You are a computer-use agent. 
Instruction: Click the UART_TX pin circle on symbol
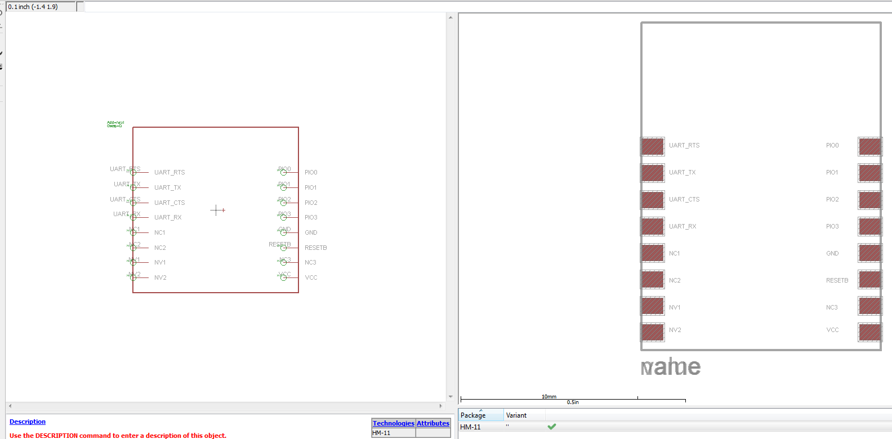click(x=133, y=187)
